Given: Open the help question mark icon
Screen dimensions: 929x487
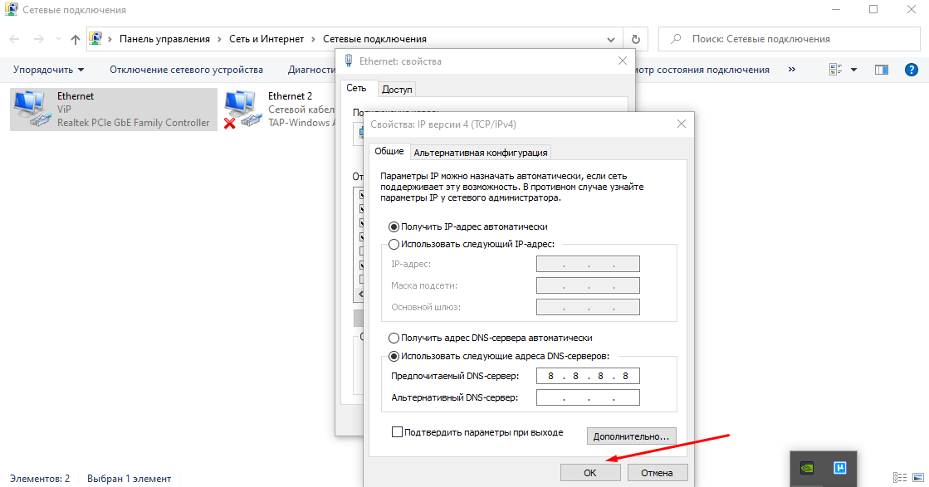Looking at the screenshot, I should click(x=912, y=70).
